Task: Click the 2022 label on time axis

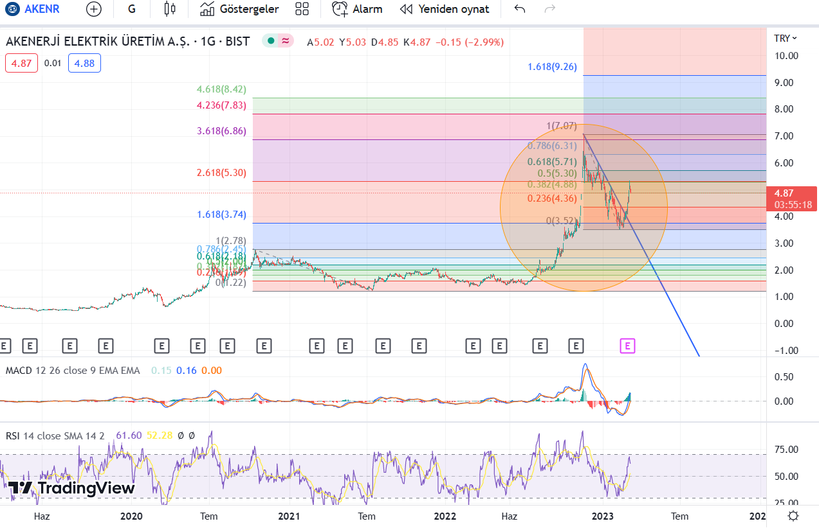Action: pyautogui.click(x=445, y=516)
